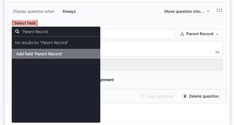The image size is (234, 125).
Task: Click the caret on Parent Record dropdown
Action: tap(217, 34)
